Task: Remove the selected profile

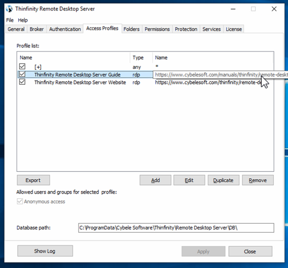Action: click(258, 180)
